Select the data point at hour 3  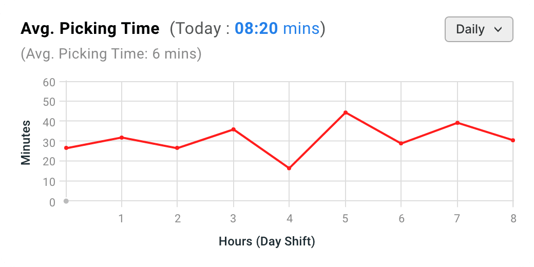point(233,129)
